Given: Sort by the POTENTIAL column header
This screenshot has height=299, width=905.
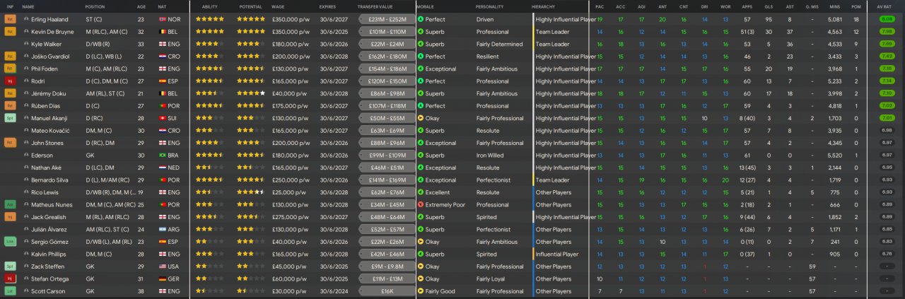Looking at the screenshot, I should (x=250, y=6).
